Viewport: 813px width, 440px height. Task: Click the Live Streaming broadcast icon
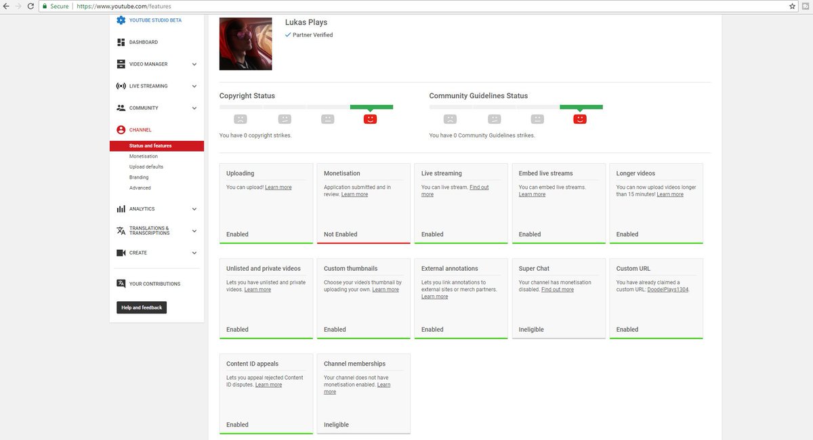(x=121, y=86)
